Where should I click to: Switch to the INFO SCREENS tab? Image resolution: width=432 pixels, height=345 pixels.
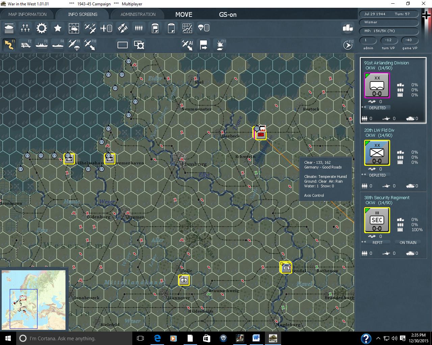83,14
